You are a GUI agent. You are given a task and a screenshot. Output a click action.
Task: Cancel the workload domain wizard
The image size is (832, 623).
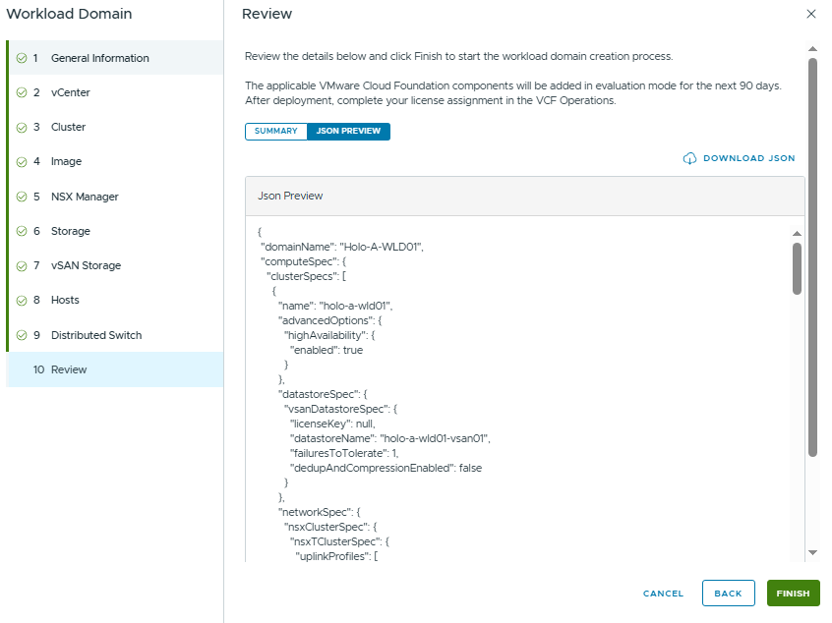pos(663,594)
